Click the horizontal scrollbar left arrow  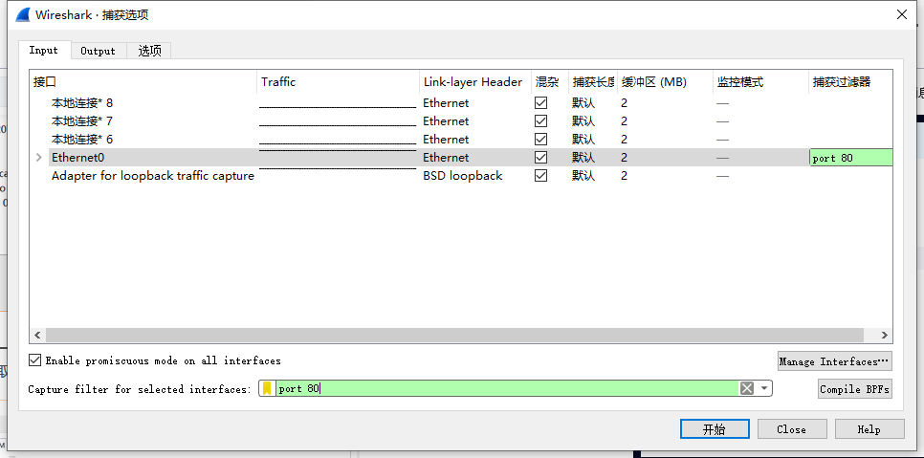(36, 335)
